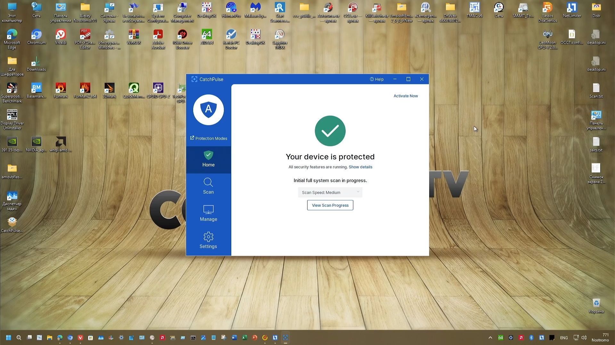Open the Help menu in CatchPulse title bar

tap(377, 79)
